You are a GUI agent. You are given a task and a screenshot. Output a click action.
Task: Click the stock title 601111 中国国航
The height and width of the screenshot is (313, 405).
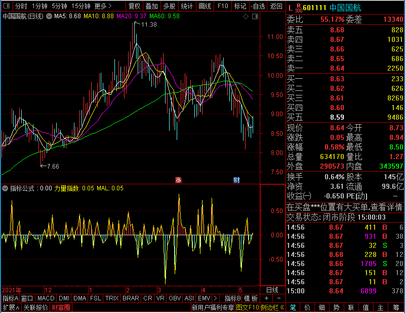[332, 8]
